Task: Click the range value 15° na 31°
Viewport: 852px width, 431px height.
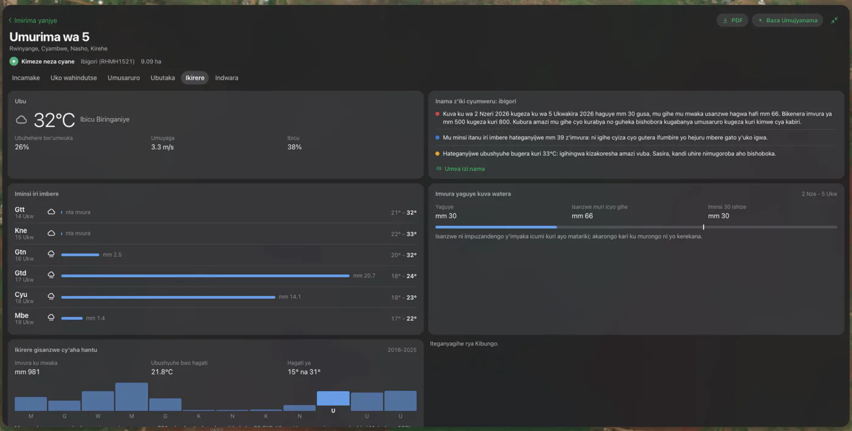Action: 304,372
